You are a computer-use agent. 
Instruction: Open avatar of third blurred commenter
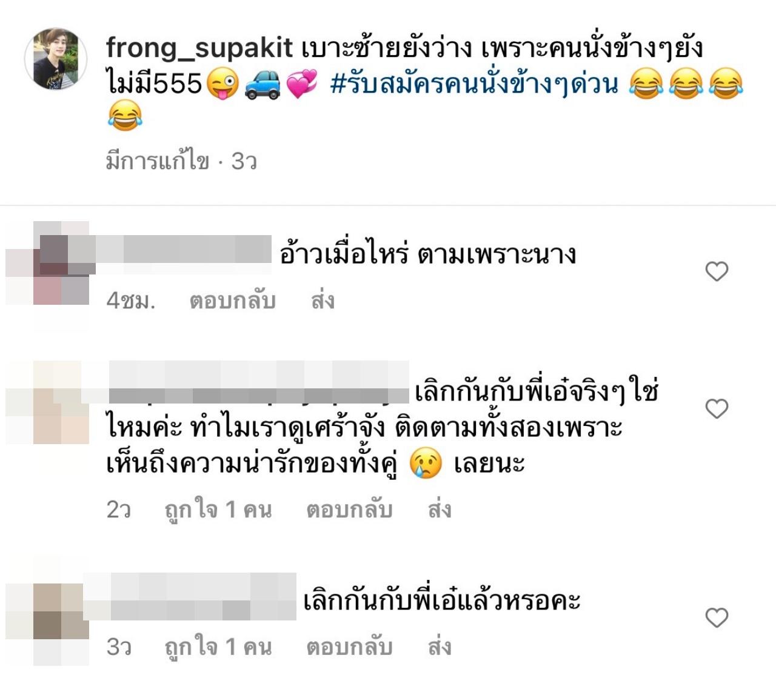point(48,612)
